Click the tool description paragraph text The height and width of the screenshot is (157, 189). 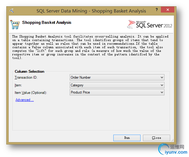click(x=90, y=47)
